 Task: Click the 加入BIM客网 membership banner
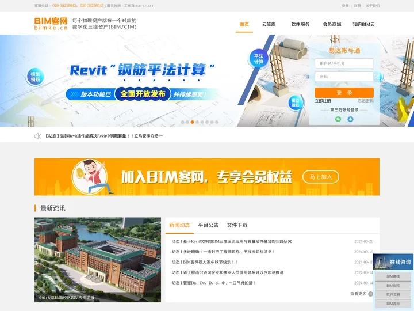coord(207,177)
